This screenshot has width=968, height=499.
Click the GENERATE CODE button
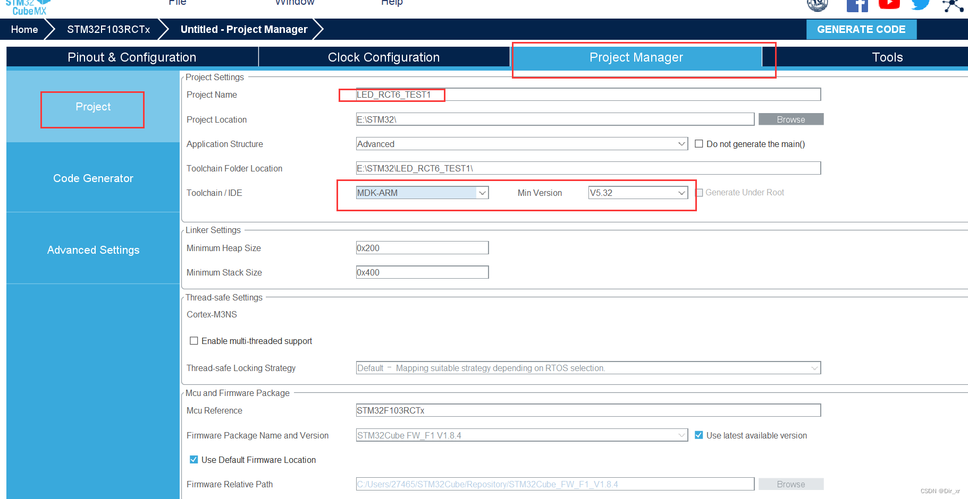(x=861, y=29)
